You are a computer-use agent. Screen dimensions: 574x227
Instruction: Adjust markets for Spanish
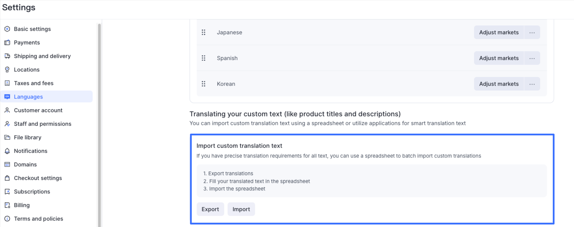pyautogui.click(x=499, y=58)
